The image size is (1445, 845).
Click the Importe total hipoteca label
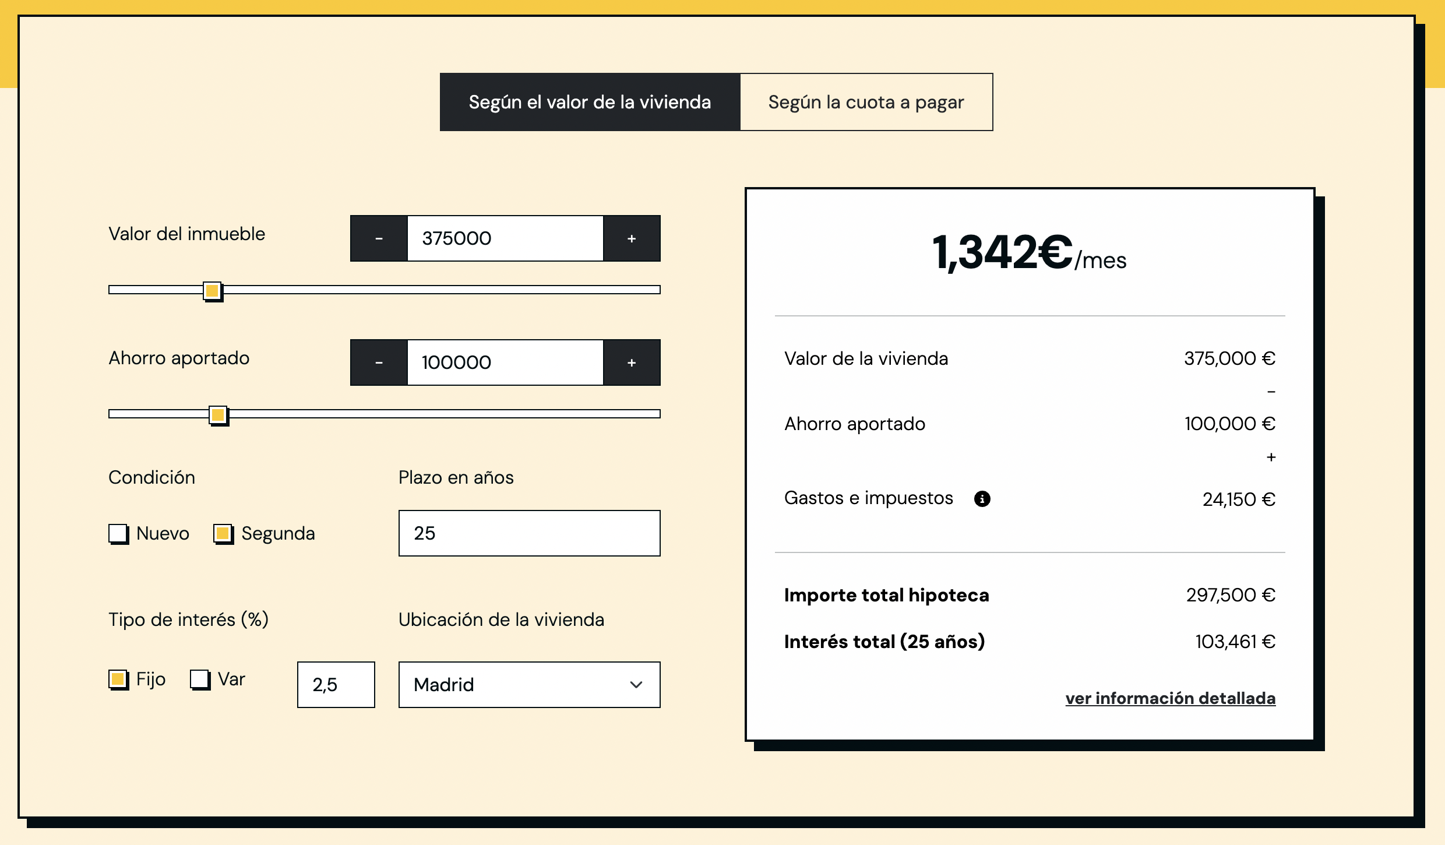click(x=886, y=595)
